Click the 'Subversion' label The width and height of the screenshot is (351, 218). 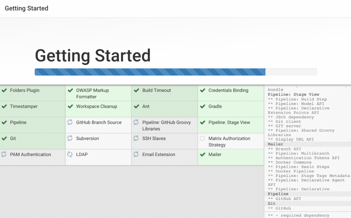pyautogui.click(x=87, y=138)
